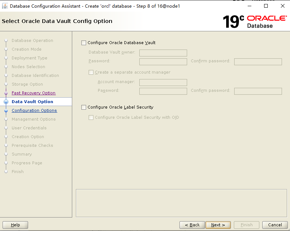Focus the Database Vault owner field
The width and height of the screenshot is (290, 231).
pyautogui.click(x=163, y=53)
